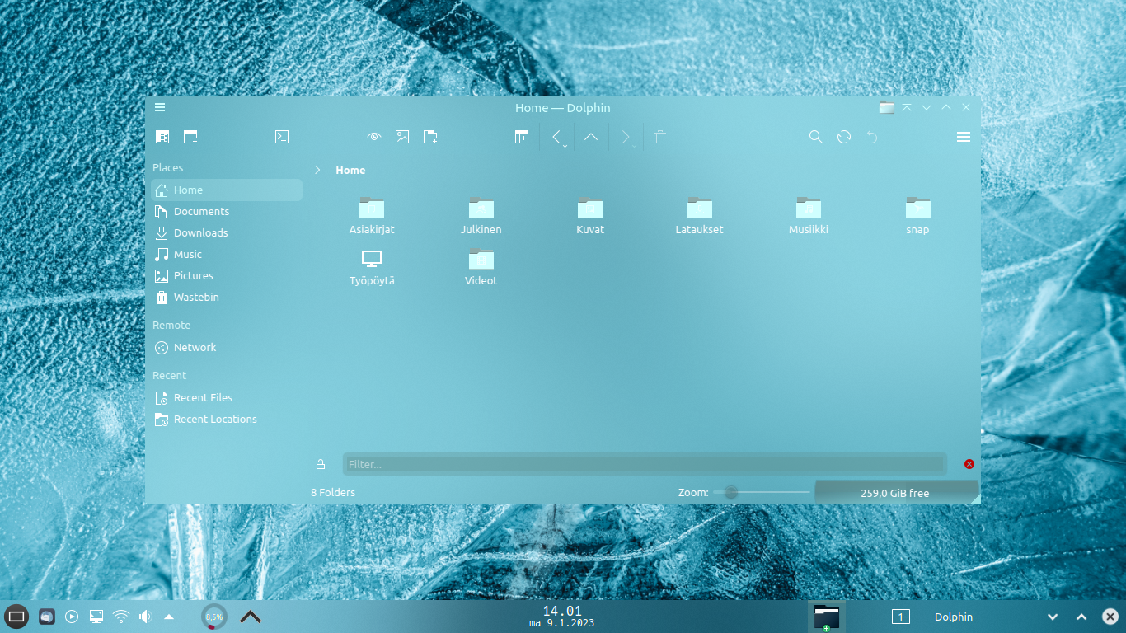
Task: Toggle the filter lock icon
Action: point(321,464)
